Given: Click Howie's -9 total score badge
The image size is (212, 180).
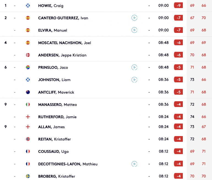Looking at the screenshot, I should tap(178, 5).
